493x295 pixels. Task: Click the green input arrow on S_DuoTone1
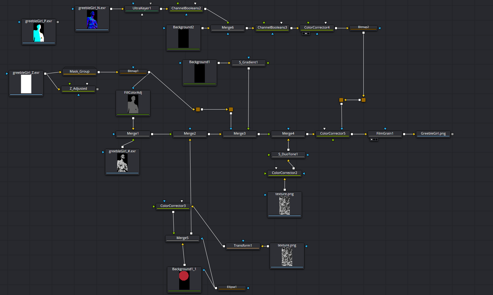(x=269, y=154)
